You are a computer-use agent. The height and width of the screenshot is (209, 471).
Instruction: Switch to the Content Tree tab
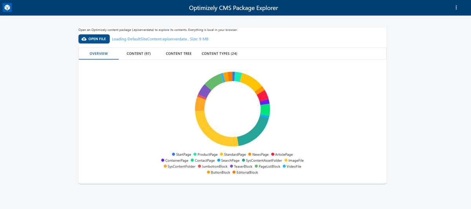click(179, 54)
